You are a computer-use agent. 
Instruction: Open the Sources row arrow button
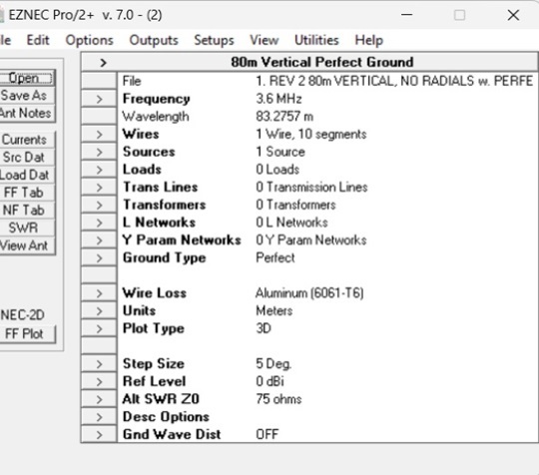pyautogui.click(x=99, y=152)
